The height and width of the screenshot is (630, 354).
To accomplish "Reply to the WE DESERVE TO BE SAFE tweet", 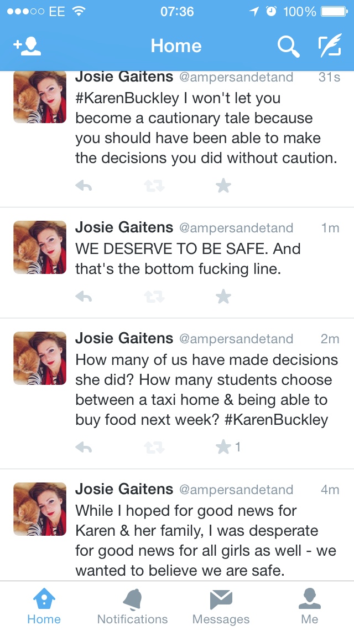I will coord(84,298).
